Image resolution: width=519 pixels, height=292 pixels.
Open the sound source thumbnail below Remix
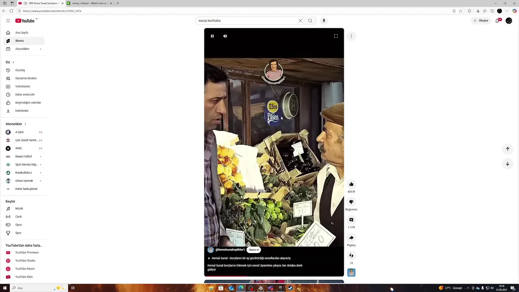tap(351, 273)
